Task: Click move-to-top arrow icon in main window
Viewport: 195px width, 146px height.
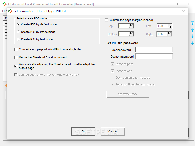Action: click(192, 23)
